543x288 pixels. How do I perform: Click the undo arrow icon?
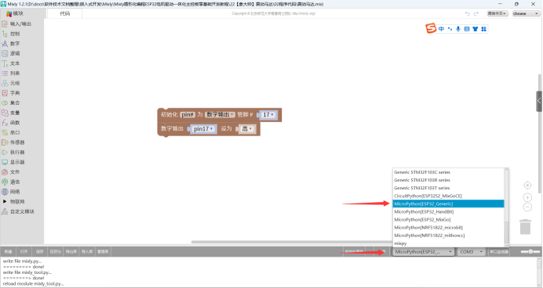coord(467,13)
